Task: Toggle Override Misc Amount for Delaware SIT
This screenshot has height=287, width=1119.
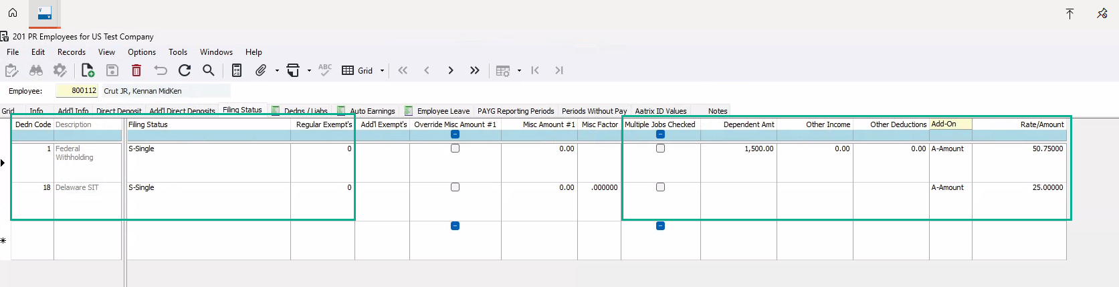Action: tap(455, 187)
